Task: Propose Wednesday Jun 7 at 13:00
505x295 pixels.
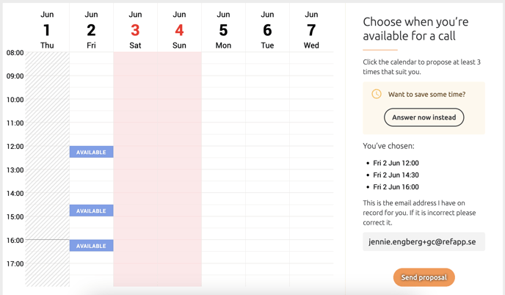Action: click(311, 175)
